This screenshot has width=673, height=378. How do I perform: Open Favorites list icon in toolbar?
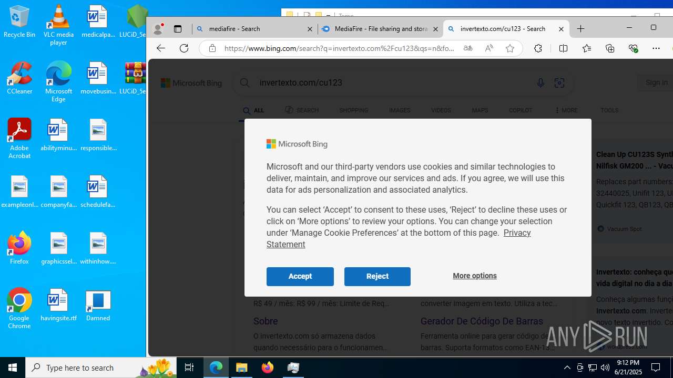click(x=587, y=48)
